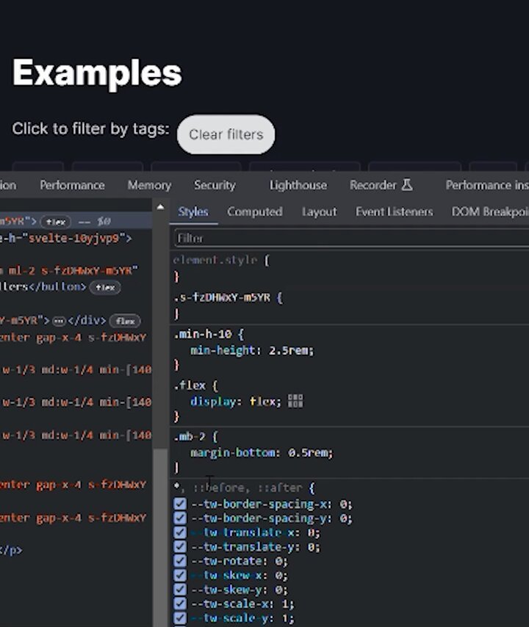Switch to the Memory panel
The width and height of the screenshot is (529, 627).
pyautogui.click(x=149, y=185)
